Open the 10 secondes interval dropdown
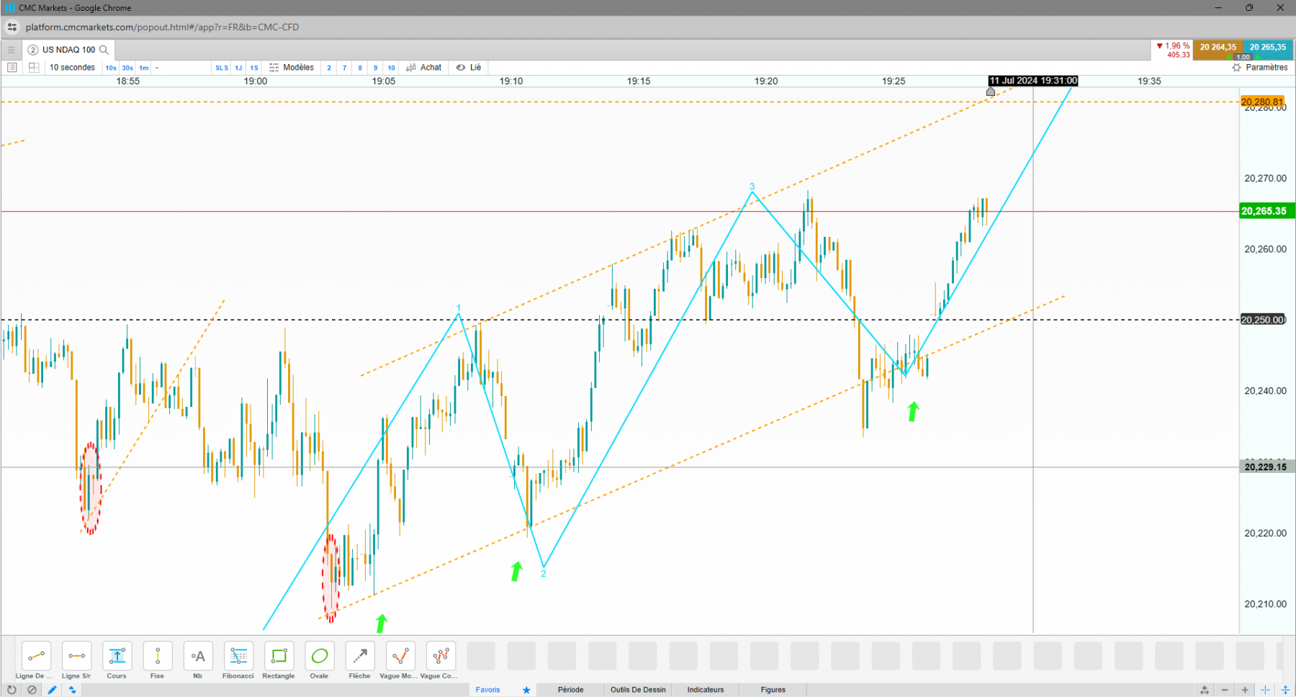This screenshot has height=697, width=1296. (x=72, y=68)
